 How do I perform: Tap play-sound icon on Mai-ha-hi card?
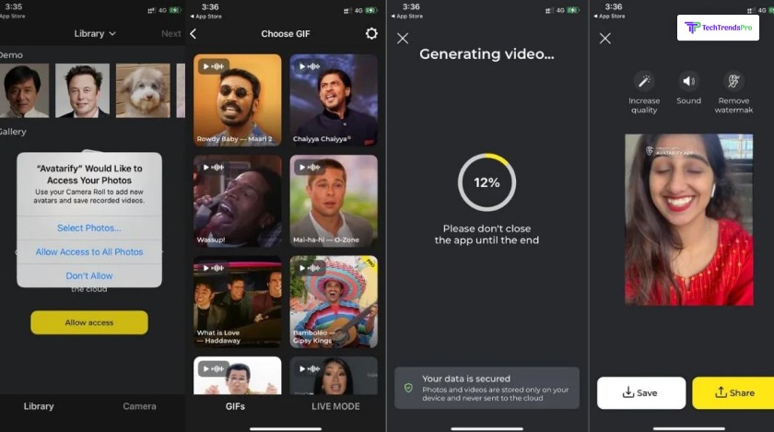[310, 168]
